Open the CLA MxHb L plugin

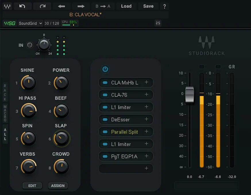[x=125, y=83]
